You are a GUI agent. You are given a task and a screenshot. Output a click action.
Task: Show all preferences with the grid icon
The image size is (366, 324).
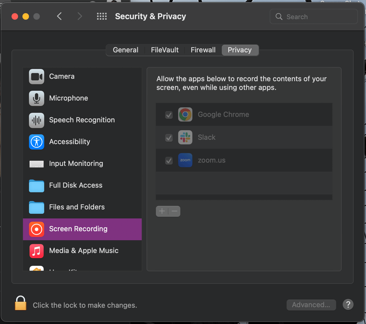[102, 16]
